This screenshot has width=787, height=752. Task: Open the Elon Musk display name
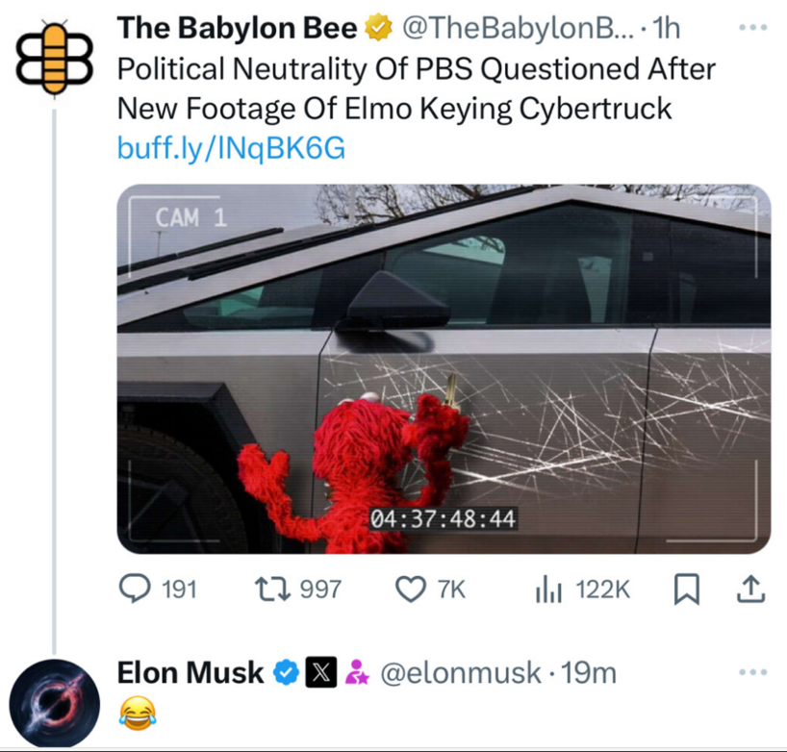click(190, 673)
